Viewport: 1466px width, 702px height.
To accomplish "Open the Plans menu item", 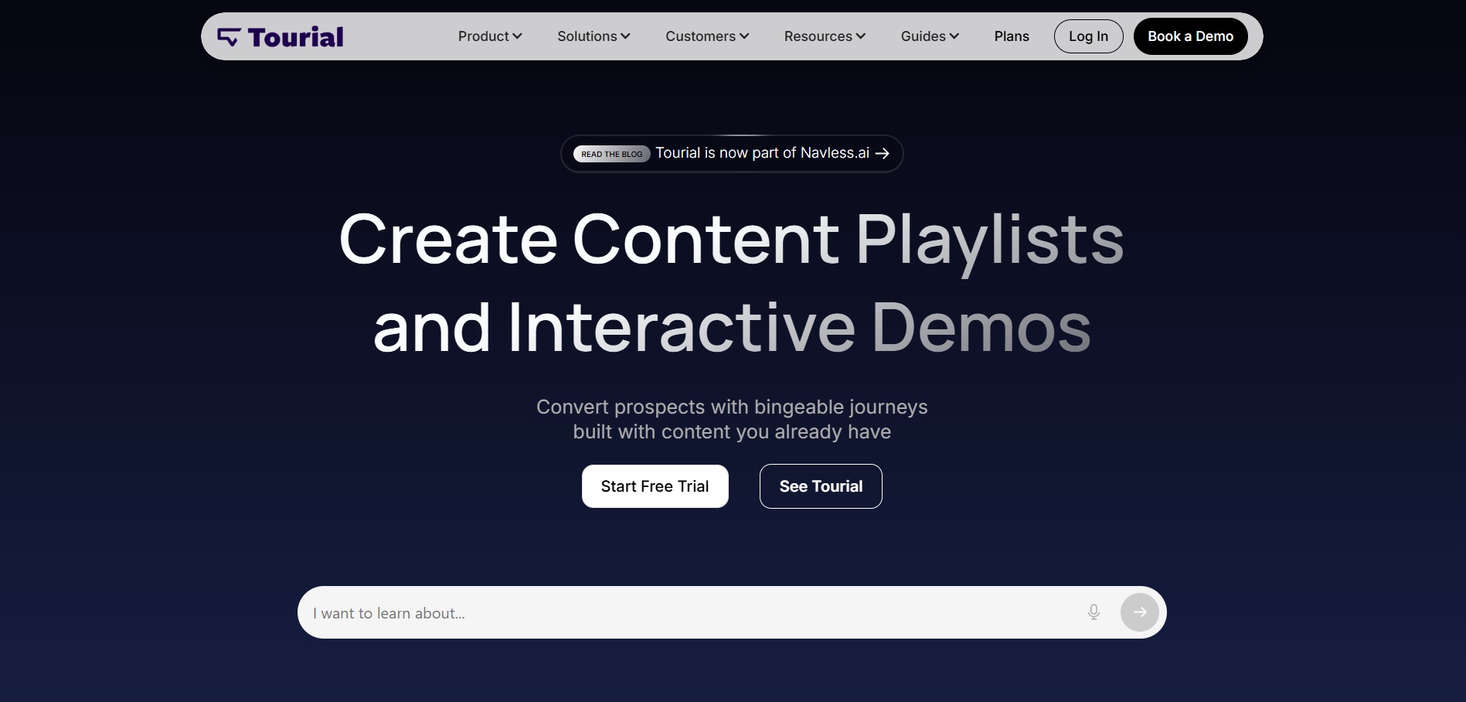I will 1011,36.
